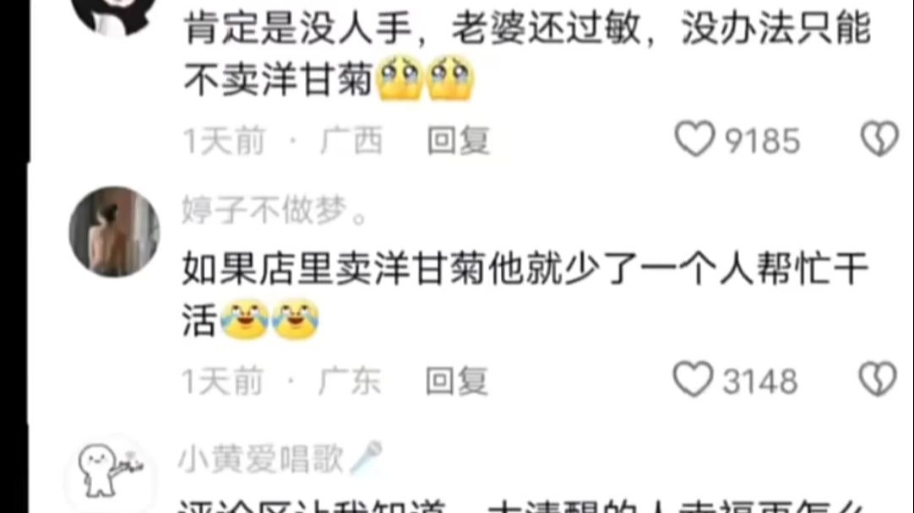
Task: Tap 回复 under the 广西 comment
Action: click(458, 141)
